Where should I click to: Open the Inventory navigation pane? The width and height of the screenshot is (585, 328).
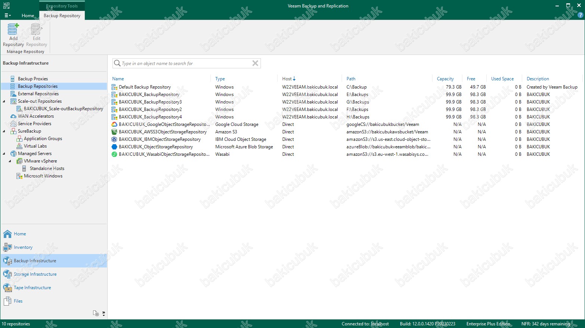[54, 247]
